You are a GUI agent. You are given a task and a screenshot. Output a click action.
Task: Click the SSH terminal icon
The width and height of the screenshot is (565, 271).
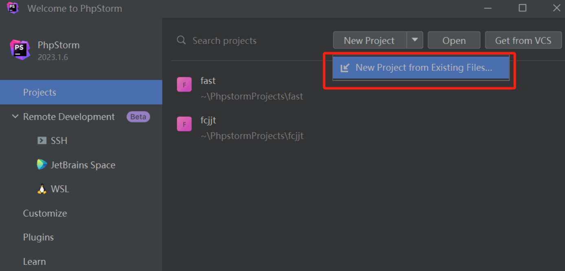42,141
